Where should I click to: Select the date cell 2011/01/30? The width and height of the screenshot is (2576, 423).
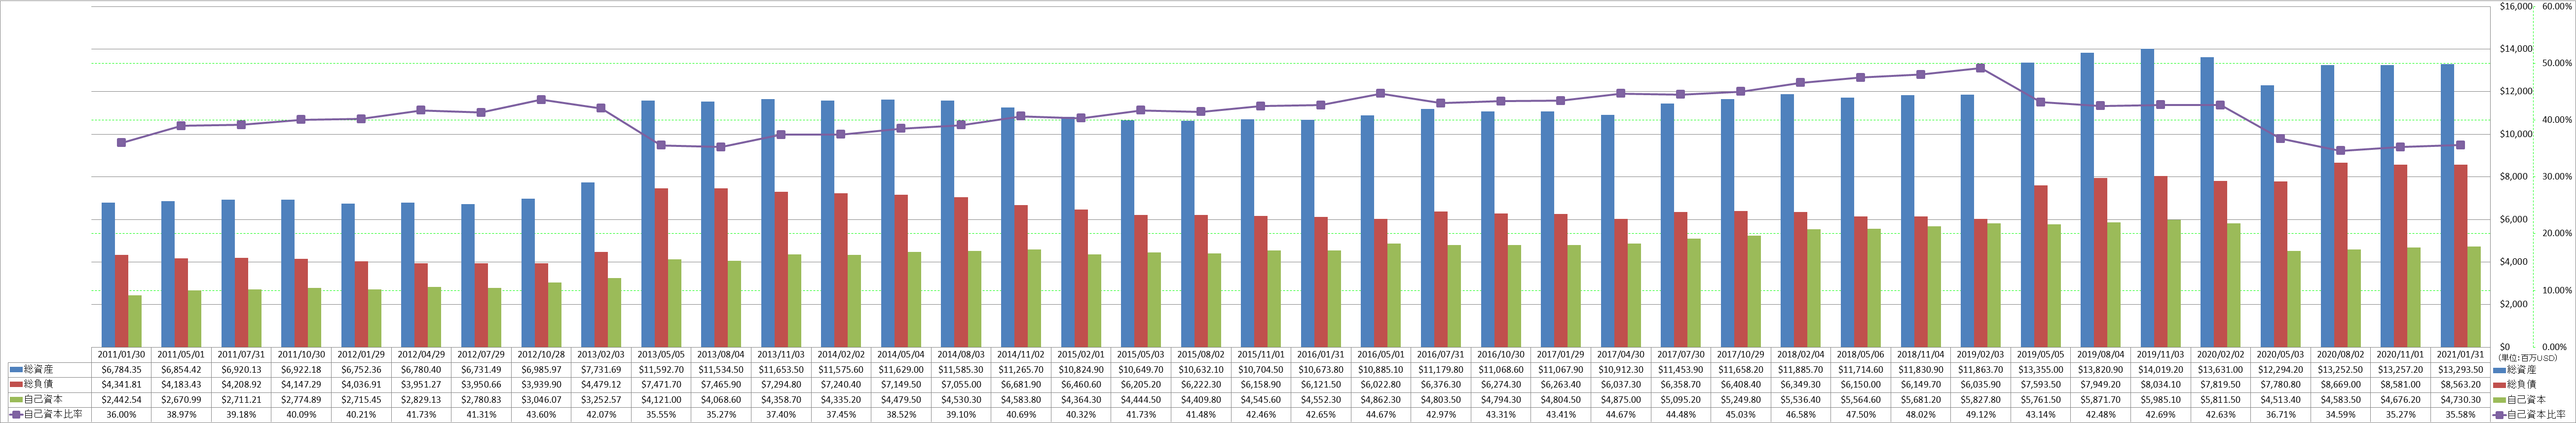pyautogui.click(x=121, y=354)
